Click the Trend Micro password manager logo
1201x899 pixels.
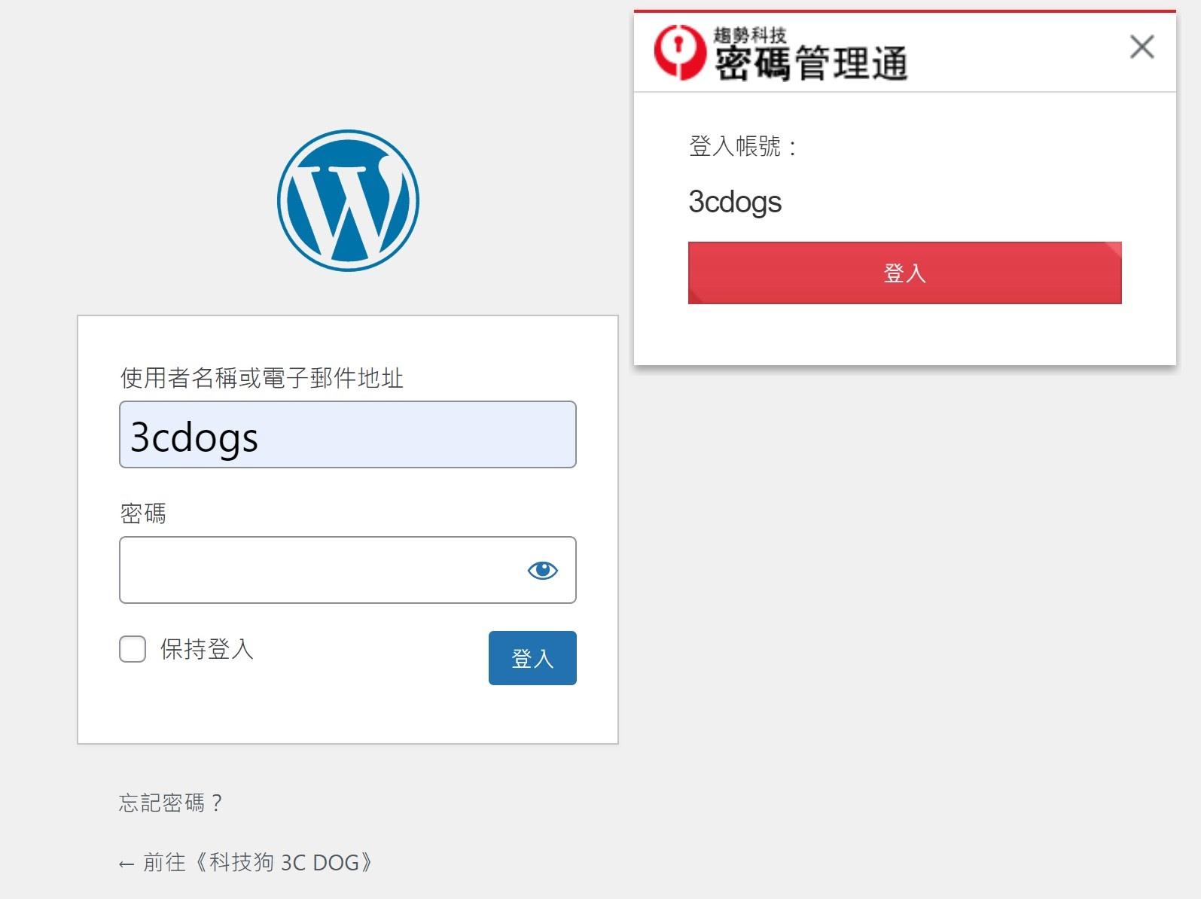pos(780,53)
